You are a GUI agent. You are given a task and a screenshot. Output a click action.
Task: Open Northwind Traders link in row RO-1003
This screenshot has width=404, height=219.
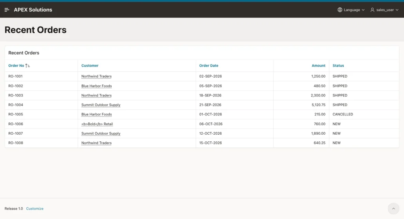tap(96, 95)
